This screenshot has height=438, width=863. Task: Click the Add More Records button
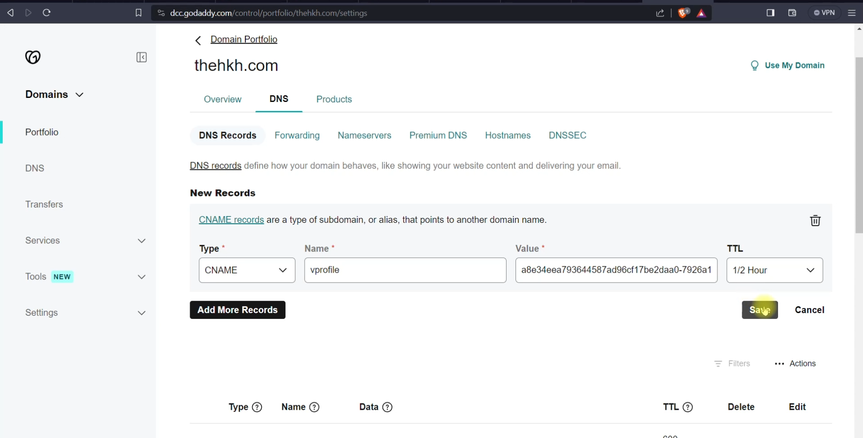(237, 310)
